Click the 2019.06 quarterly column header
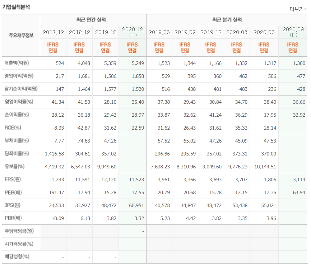This screenshot has height=265, width=311. pos(159,32)
